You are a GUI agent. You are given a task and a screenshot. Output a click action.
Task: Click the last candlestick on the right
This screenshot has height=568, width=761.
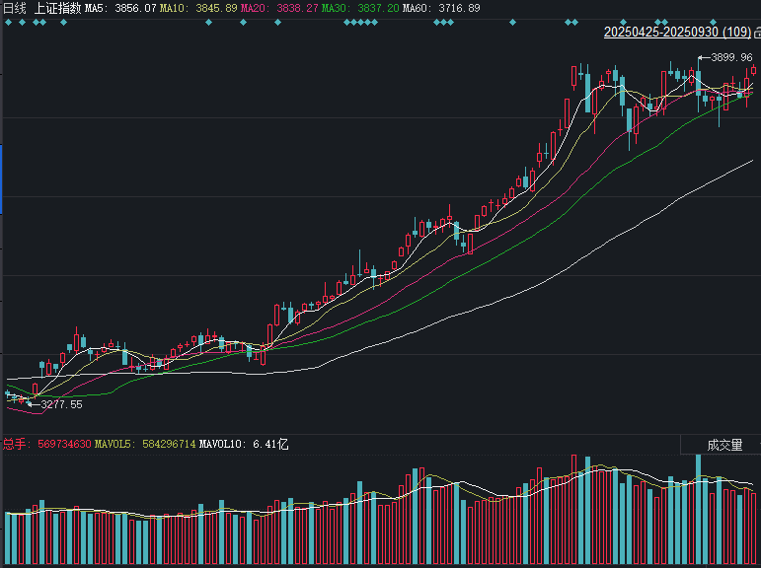(x=754, y=69)
